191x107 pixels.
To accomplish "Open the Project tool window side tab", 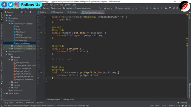I will coord(1,16).
